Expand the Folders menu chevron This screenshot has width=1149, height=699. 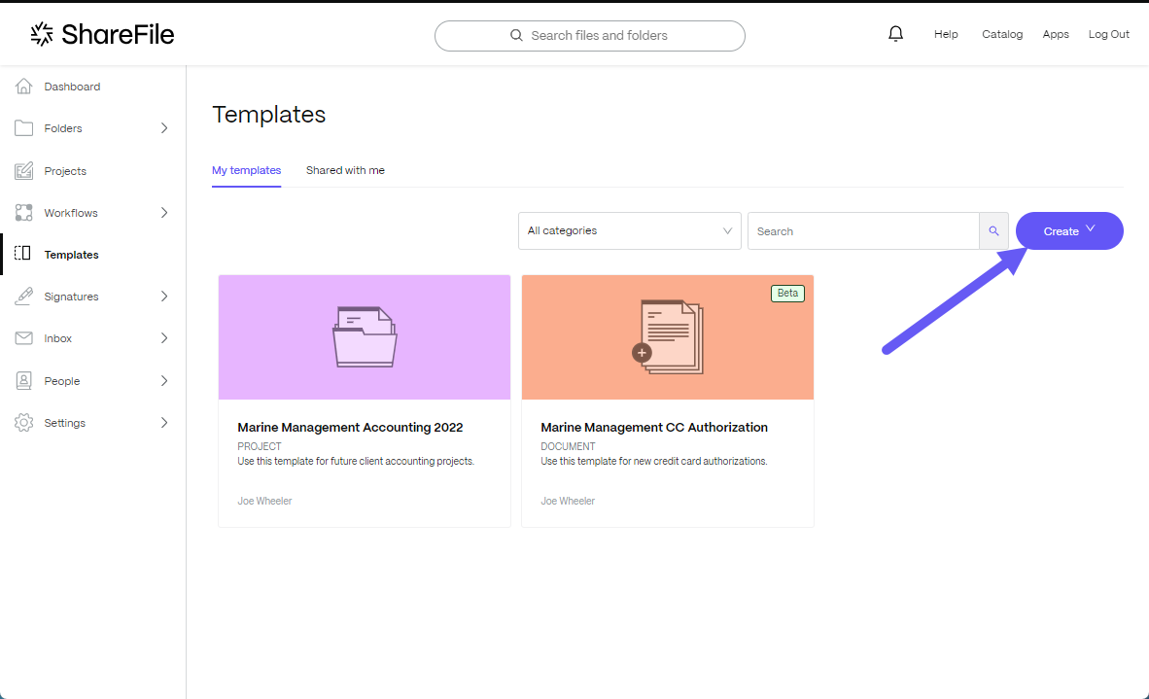click(164, 128)
